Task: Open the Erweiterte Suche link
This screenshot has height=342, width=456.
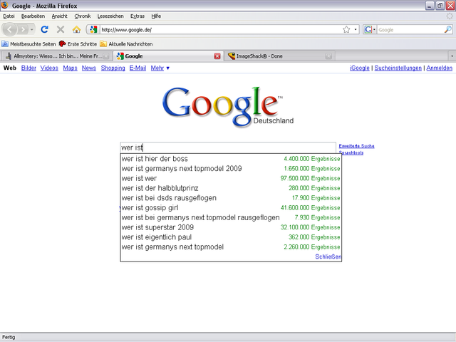Action: [x=356, y=146]
